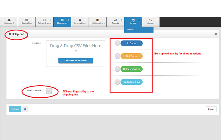The image size is (221, 140).
Task: Click the Options key icon
Action: [151, 20]
